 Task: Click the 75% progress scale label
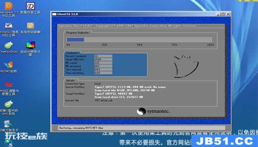point(174,45)
